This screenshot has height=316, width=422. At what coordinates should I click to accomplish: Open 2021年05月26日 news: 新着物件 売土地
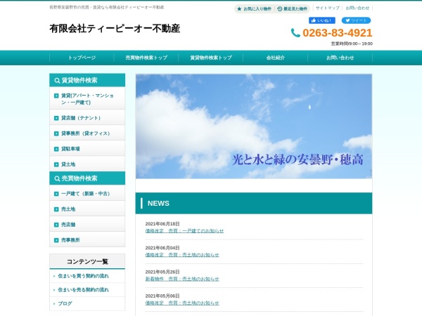pyautogui.click(x=182, y=279)
